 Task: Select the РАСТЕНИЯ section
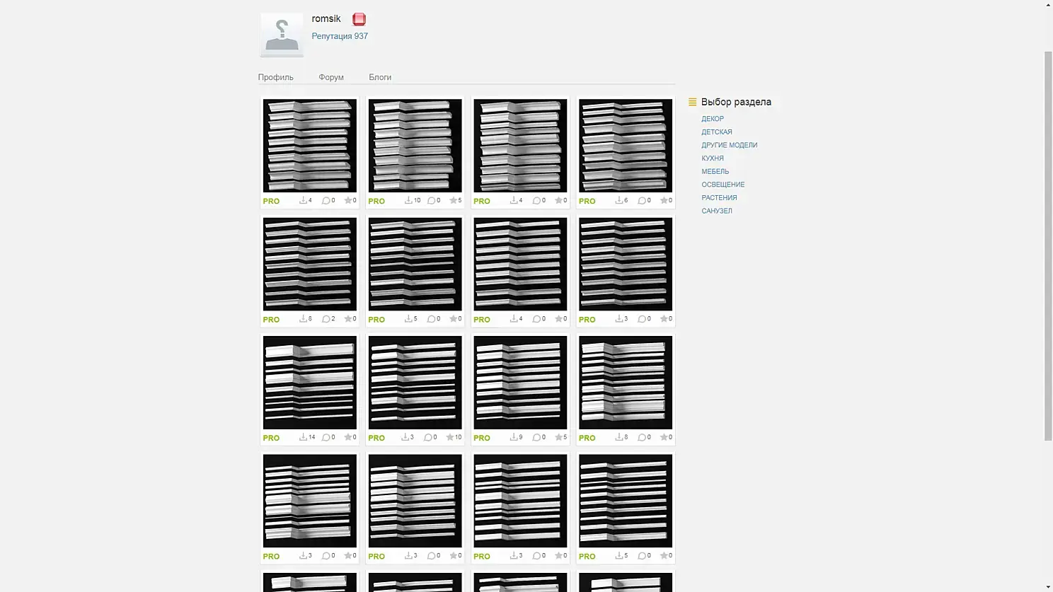coord(719,198)
